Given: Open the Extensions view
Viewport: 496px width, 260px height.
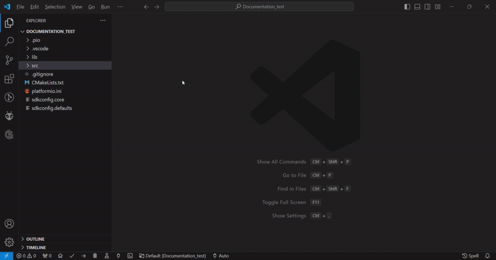Looking at the screenshot, I should [9, 79].
